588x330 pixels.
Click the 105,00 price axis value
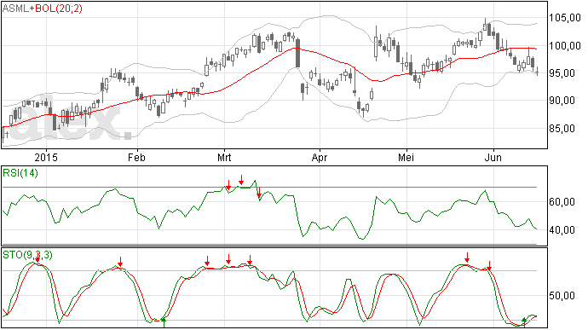pyautogui.click(x=565, y=18)
